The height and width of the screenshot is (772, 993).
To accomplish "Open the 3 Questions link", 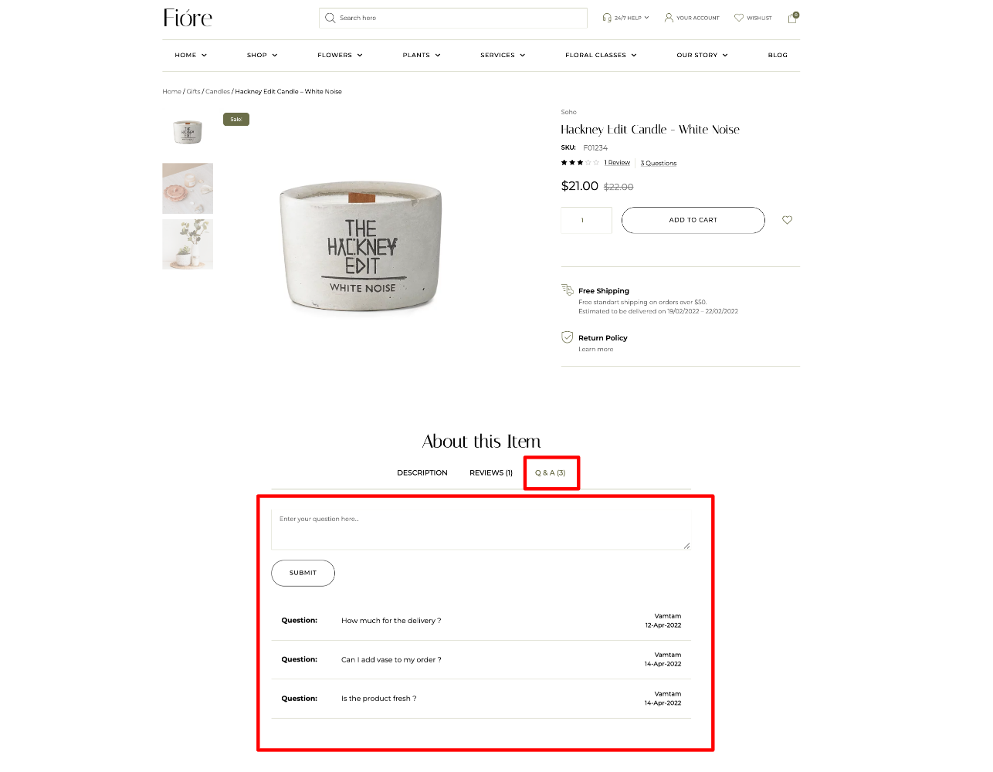I will point(659,163).
